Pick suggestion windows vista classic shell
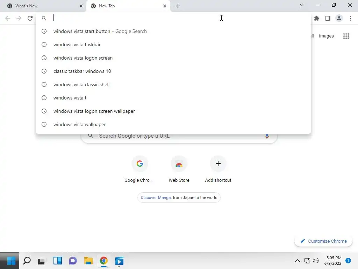 (x=173, y=84)
